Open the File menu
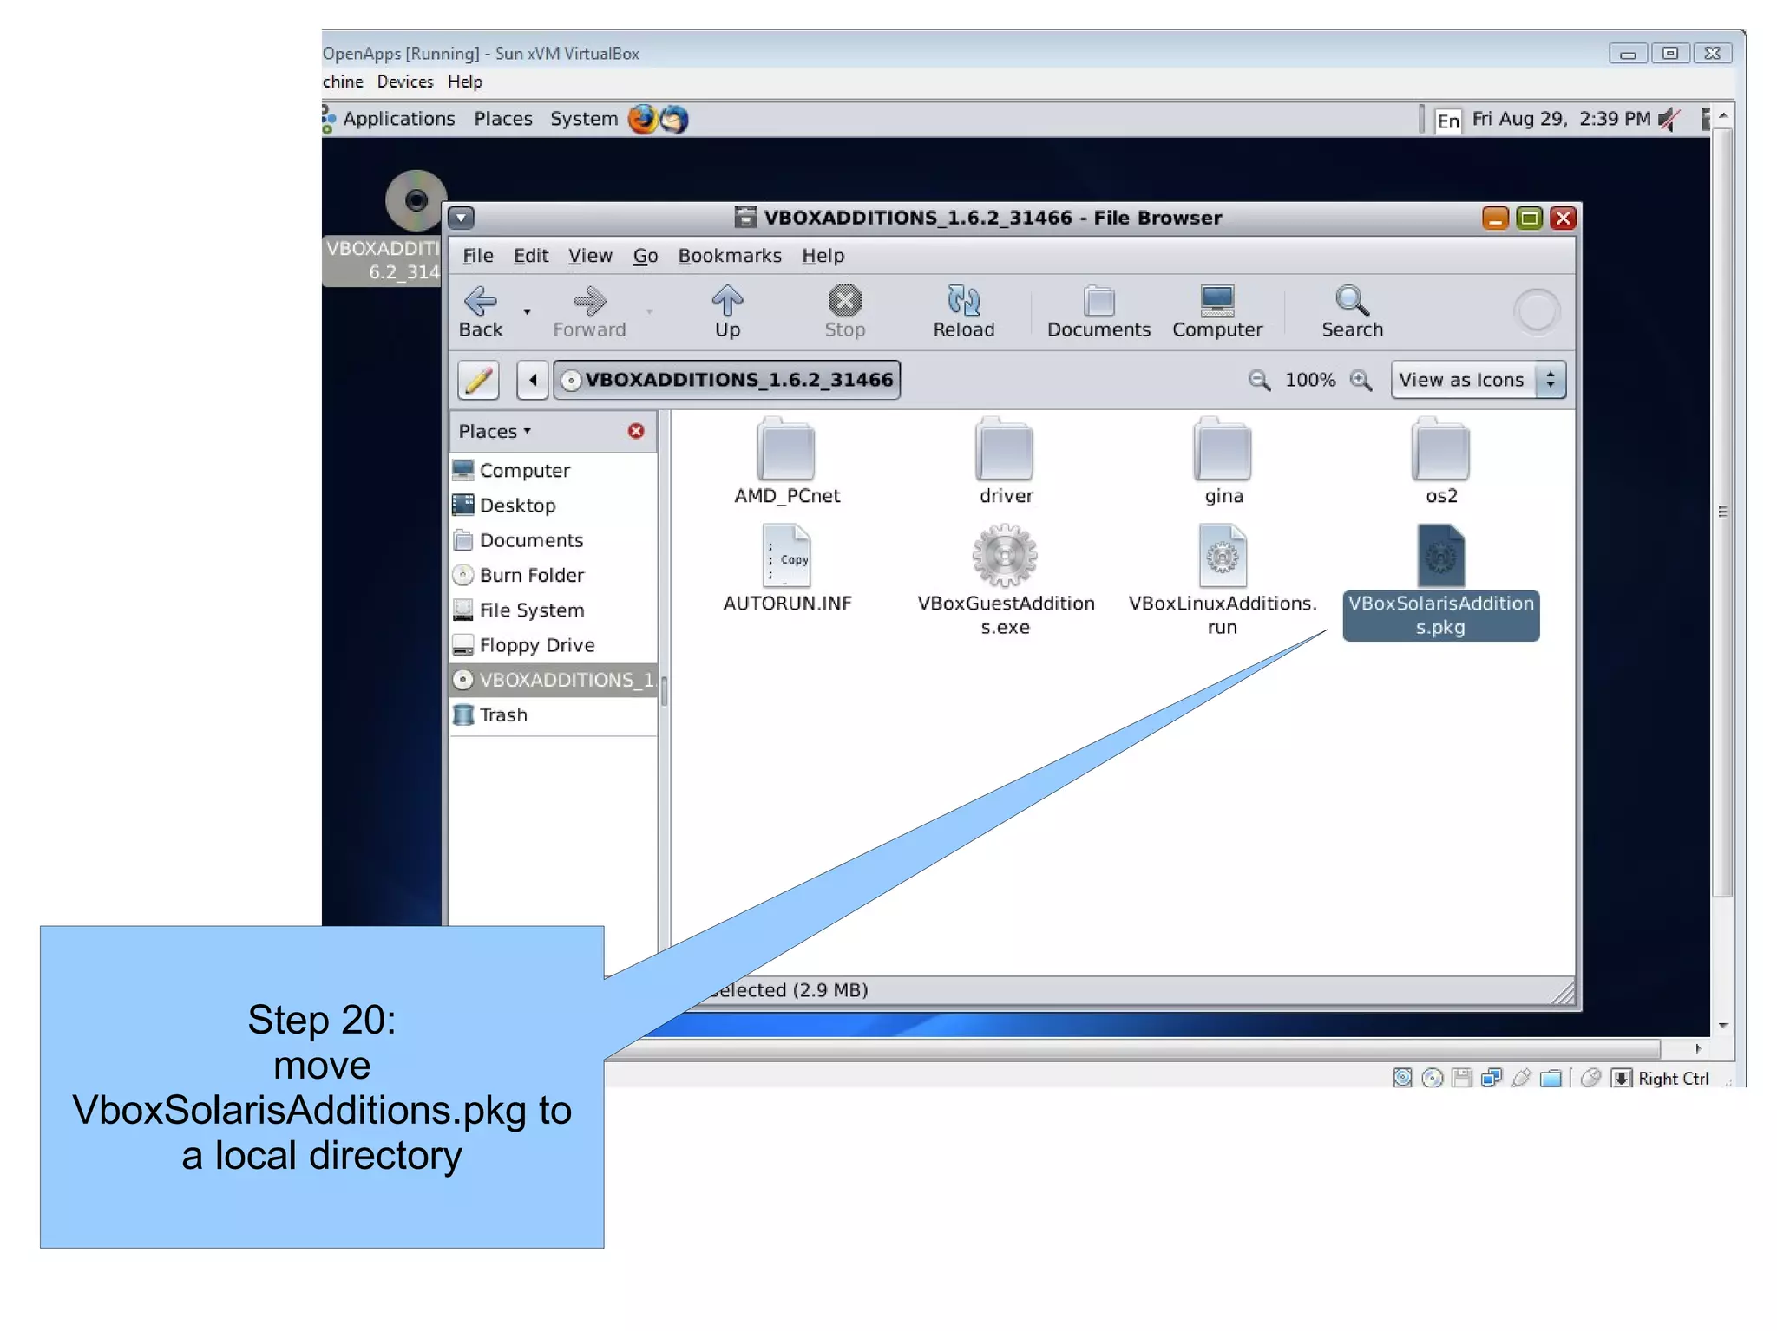 tap(477, 256)
